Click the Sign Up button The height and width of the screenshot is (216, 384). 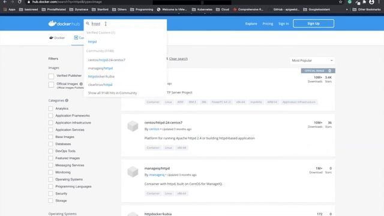(x=313, y=23)
